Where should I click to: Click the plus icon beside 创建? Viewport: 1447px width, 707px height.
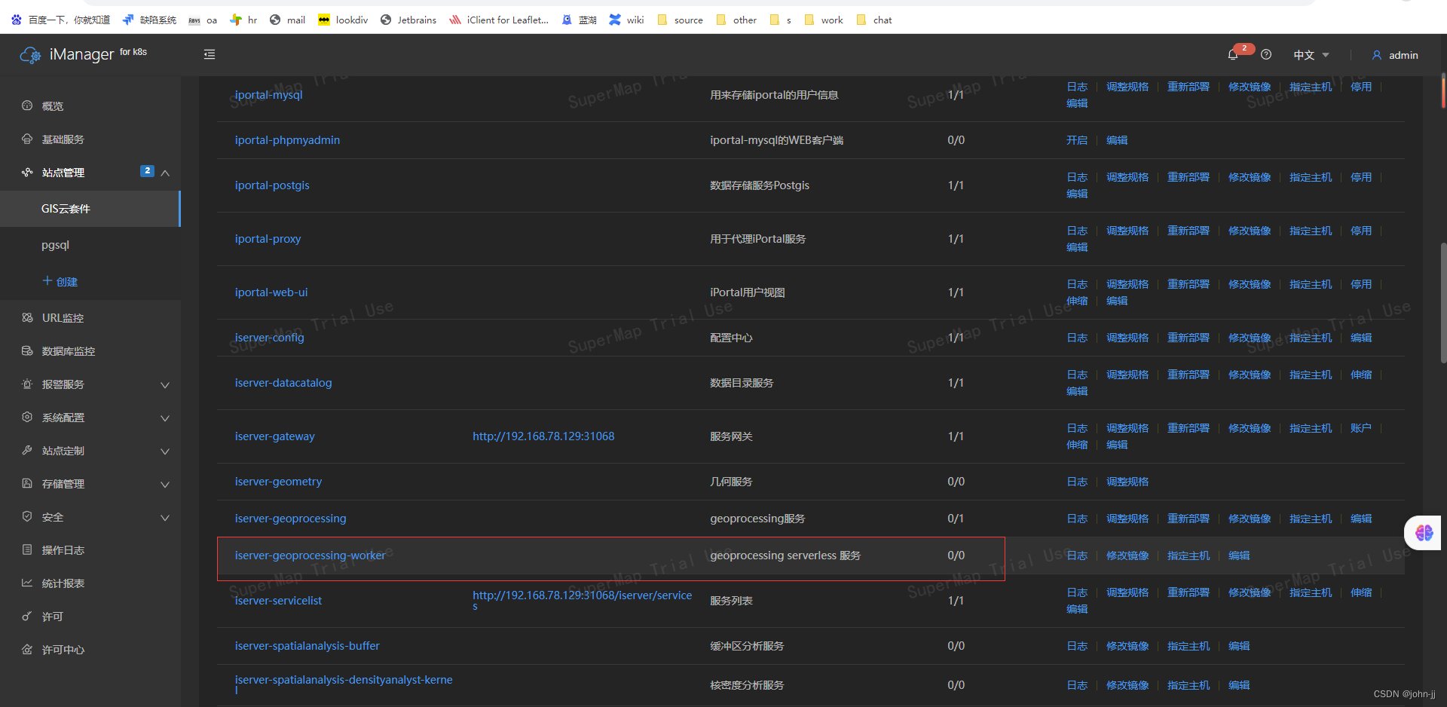coord(47,280)
